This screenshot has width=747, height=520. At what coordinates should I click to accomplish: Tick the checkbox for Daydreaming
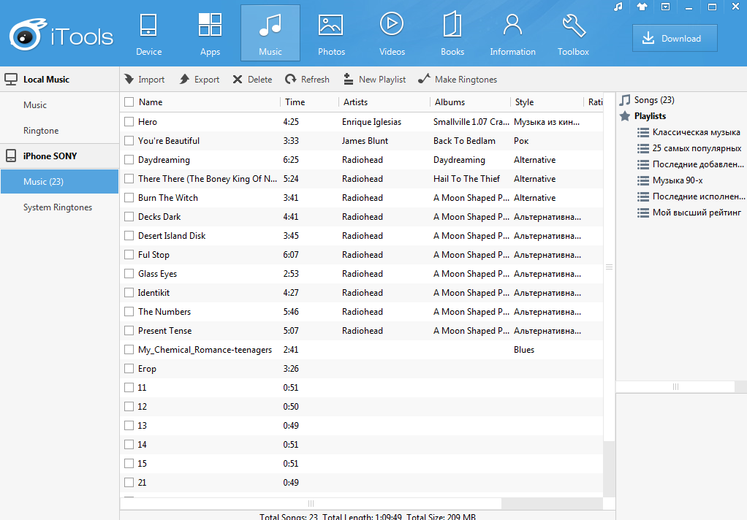click(129, 160)
